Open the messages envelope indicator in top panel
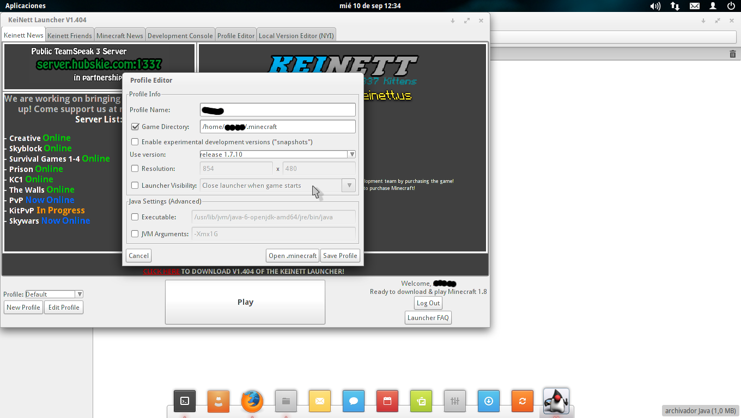This screenshot has width=741, height=418. (695, 6)
